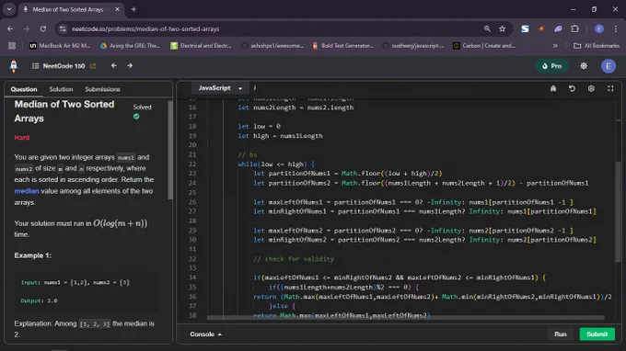The image size is (626, 351).
Task: Click the browser back button
Action: 10,28
